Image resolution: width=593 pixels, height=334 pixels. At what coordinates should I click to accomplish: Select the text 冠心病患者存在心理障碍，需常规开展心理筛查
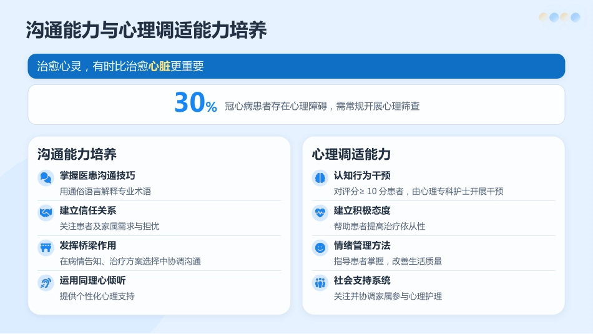pos(322,106)
